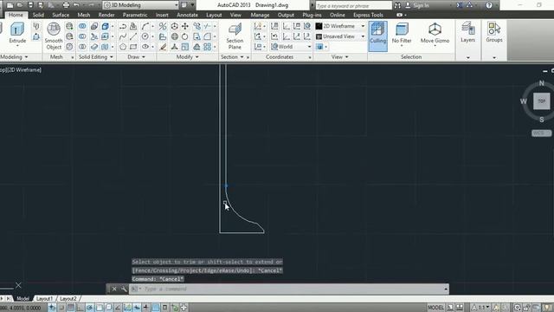Select the Spline tool in Draw

(x=123, y=36)
